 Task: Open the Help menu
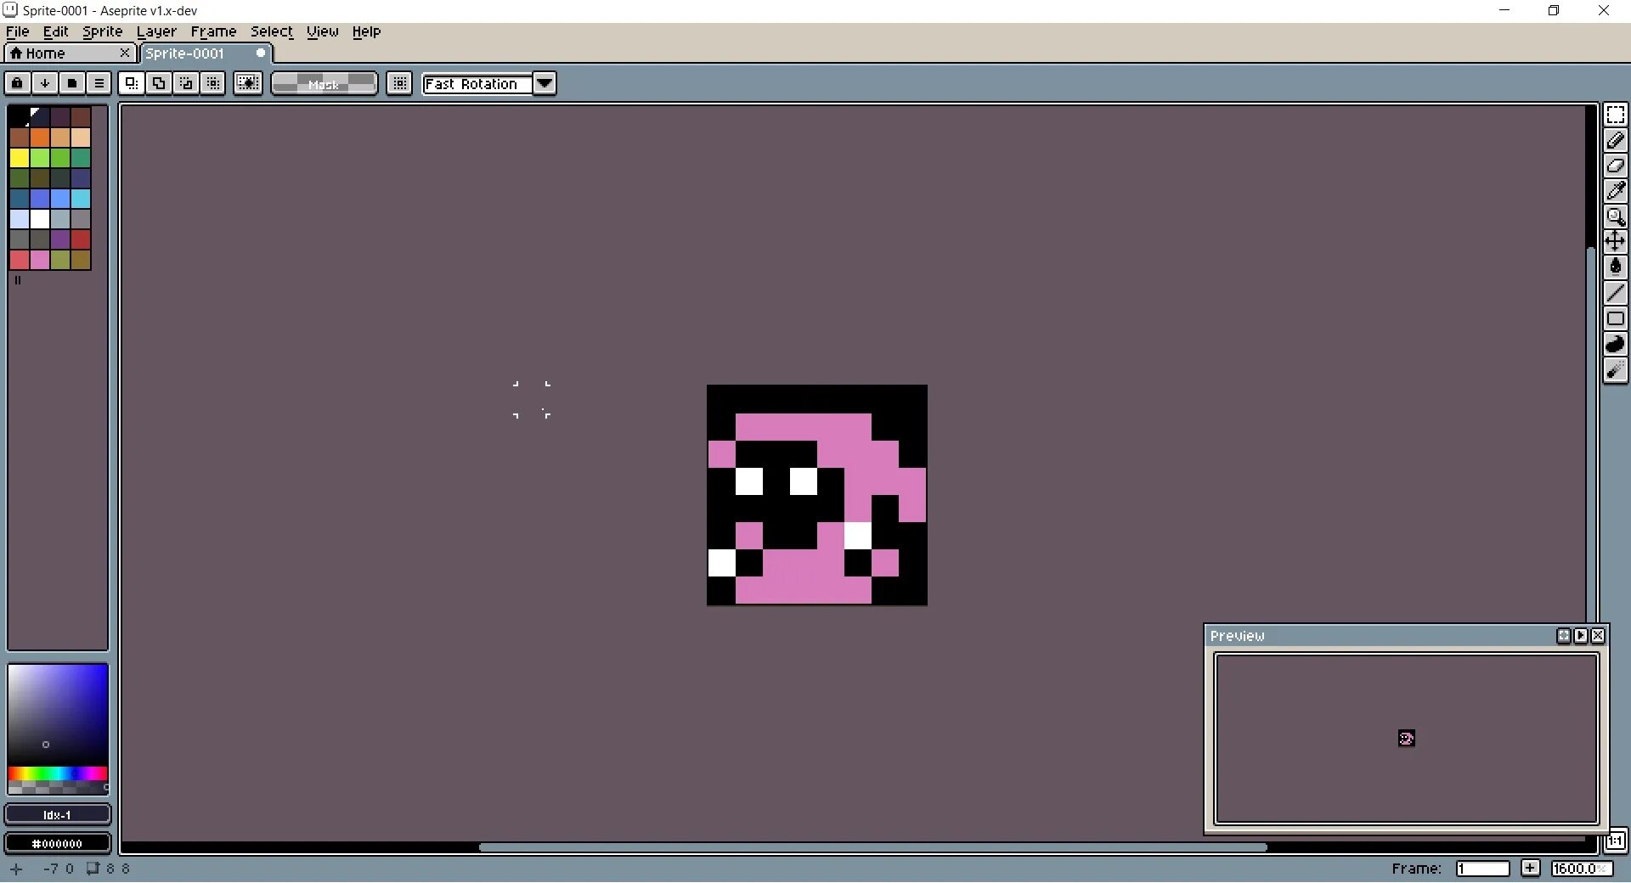pos(366,31)
